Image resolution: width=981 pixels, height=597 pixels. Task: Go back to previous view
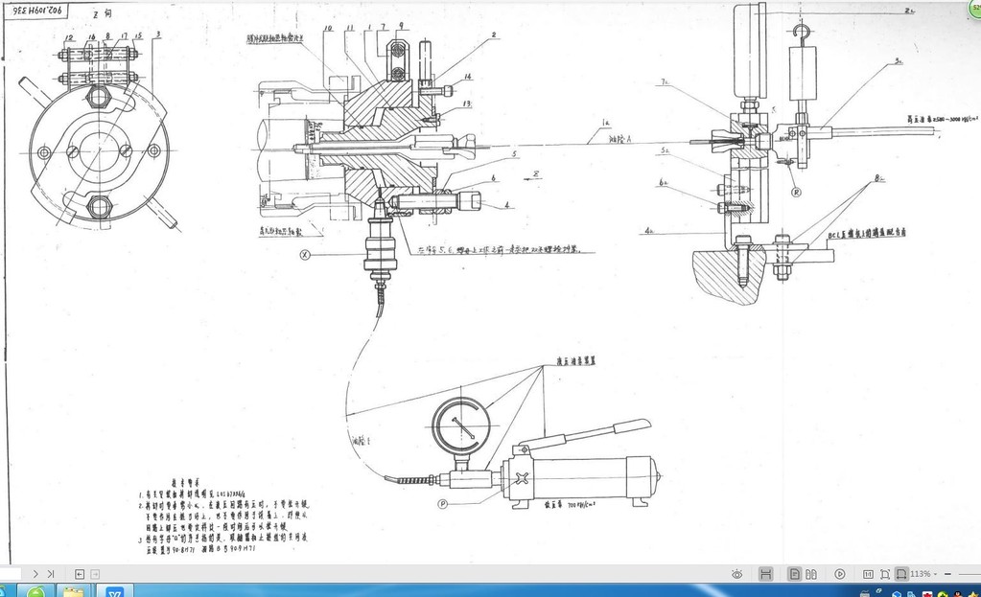[81, 574]
